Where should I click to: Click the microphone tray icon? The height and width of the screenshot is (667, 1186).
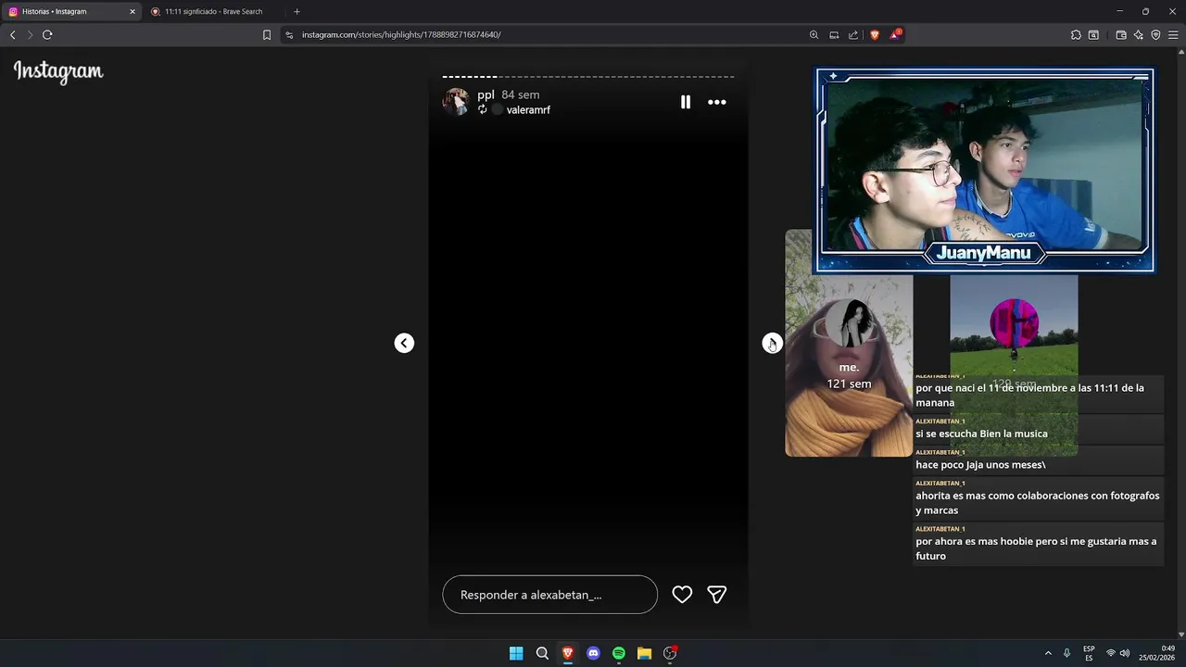(x=1067, y=653)
